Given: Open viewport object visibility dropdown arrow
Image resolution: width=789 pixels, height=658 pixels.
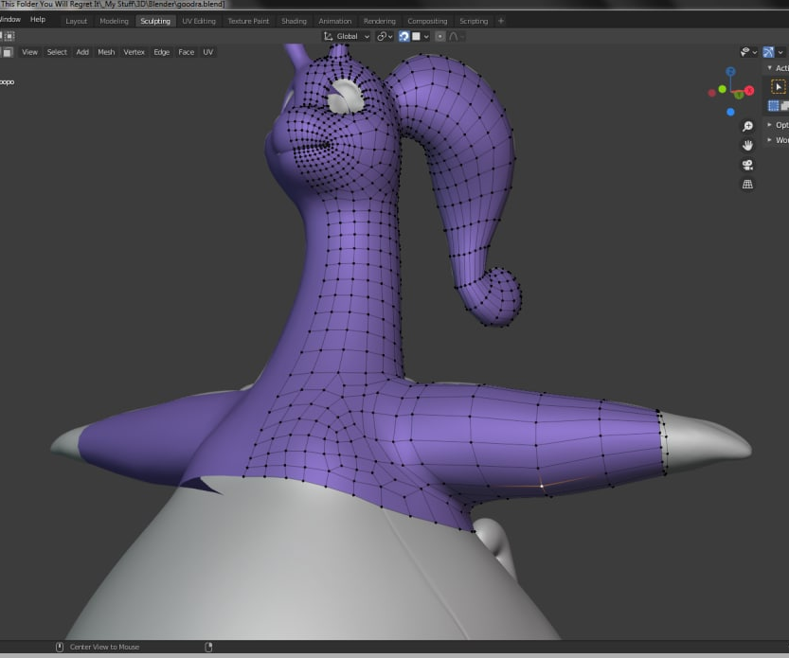Looking at the screenshot, I should tap(755, 52).
